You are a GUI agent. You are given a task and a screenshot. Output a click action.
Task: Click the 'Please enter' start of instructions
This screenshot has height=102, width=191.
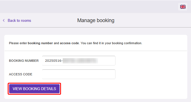pos(18,43)
